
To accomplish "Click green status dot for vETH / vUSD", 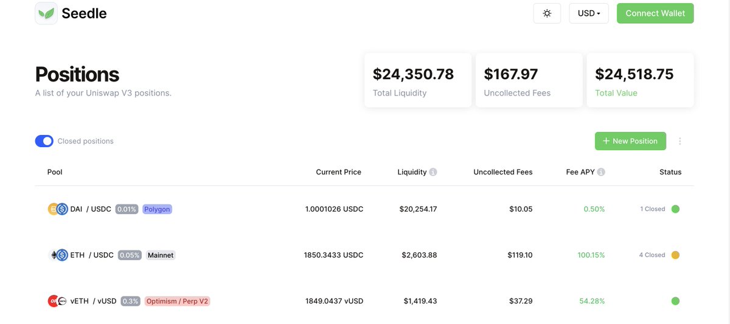I will tap(675, 301).
